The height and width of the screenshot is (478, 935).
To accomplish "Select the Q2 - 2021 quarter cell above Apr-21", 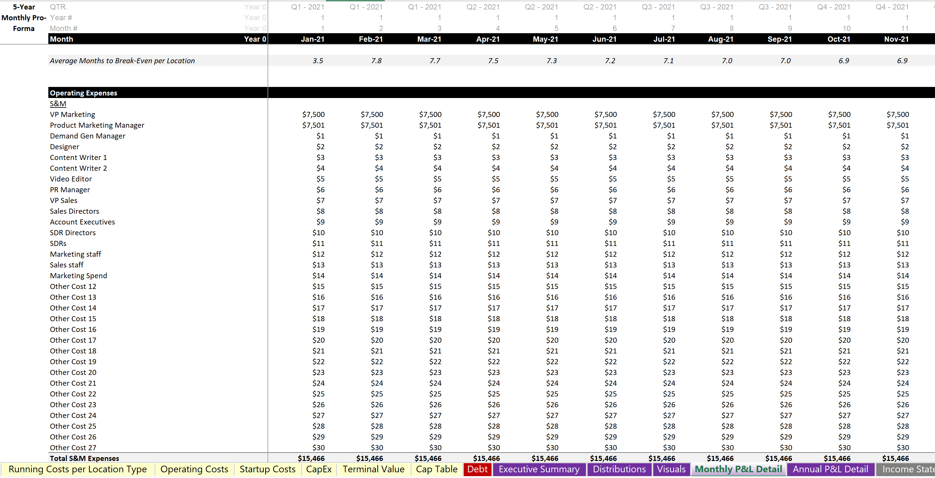I will [x=483, y=7].
